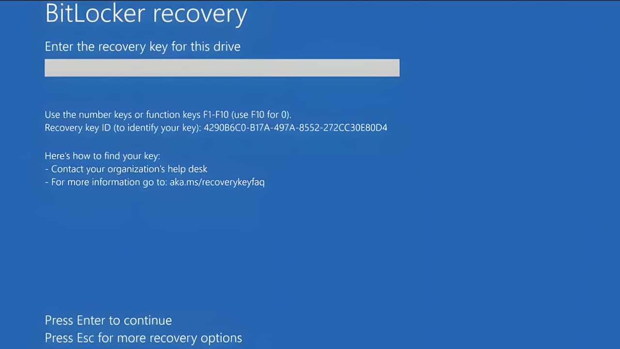Select the "Here's how to find your key" text
The width and height of the screenshot is (620, 349).
[102, 156]
